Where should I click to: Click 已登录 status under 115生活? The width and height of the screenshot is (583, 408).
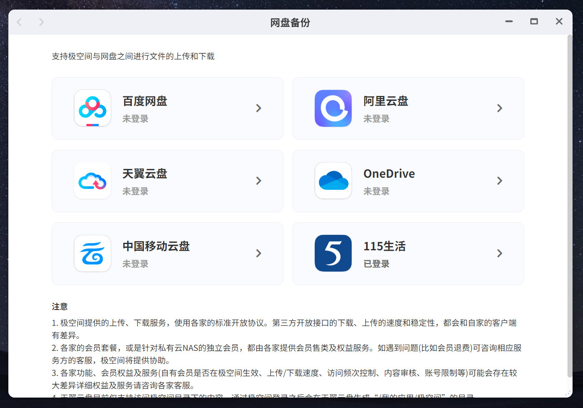coord(376,264)
